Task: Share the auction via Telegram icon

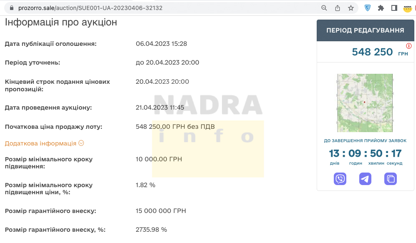Action: [x=365, y=179]
